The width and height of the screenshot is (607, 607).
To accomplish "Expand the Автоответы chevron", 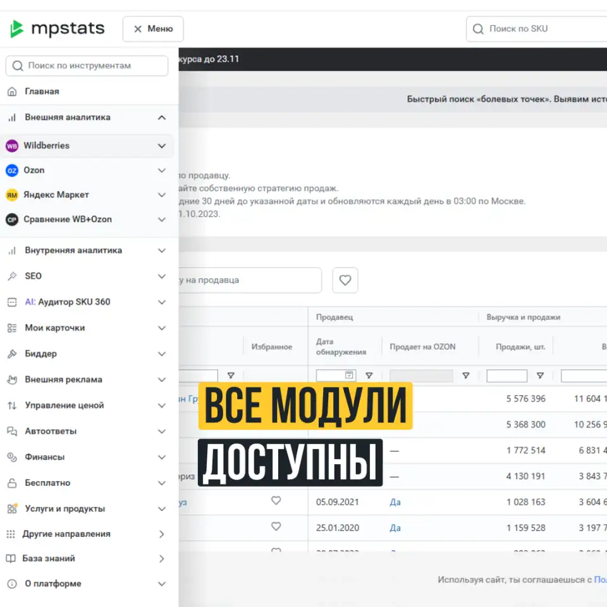I will (162, 431).
